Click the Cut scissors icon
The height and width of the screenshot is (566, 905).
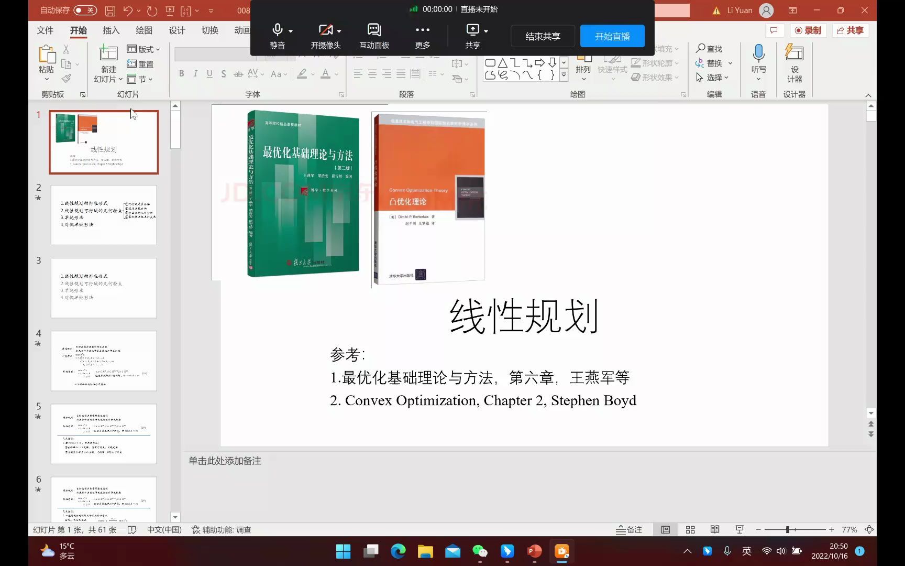click(x=66, y=49)
